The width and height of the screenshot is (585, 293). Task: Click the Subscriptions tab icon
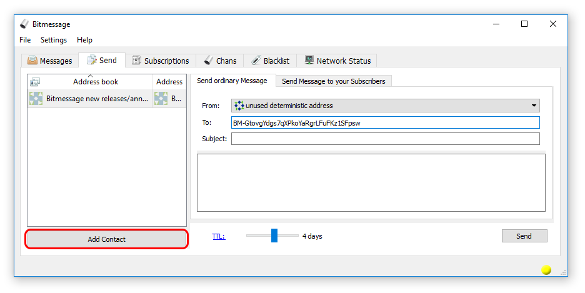pos(136,60)
